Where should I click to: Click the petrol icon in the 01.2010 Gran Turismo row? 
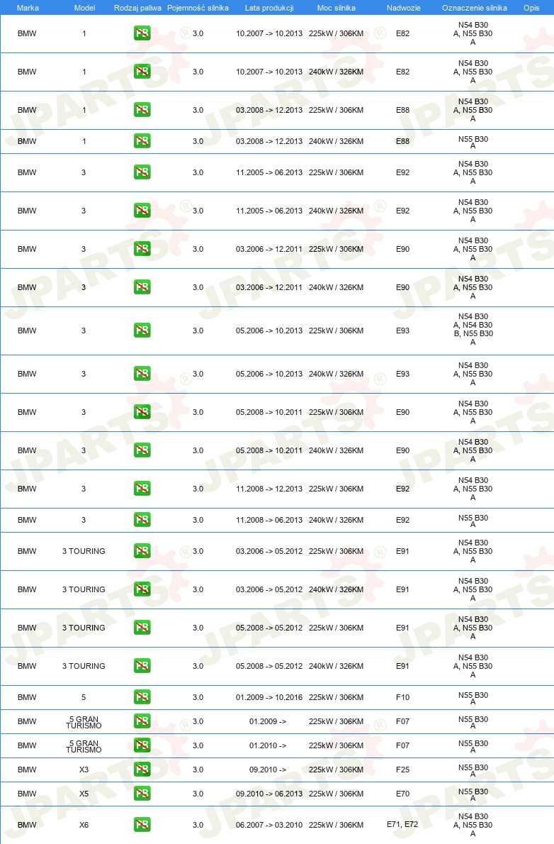click(x=142, y=745)
